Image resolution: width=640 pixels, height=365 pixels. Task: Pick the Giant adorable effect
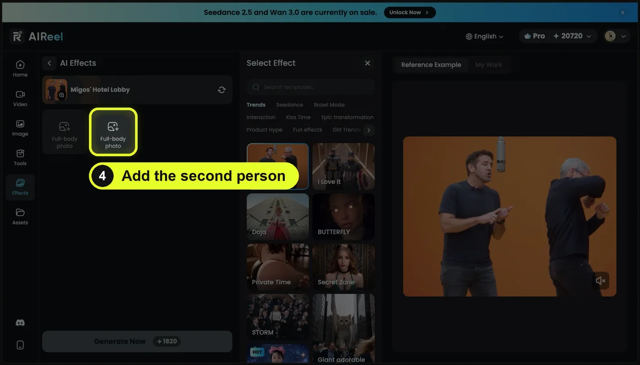click(x=344, y=329)
